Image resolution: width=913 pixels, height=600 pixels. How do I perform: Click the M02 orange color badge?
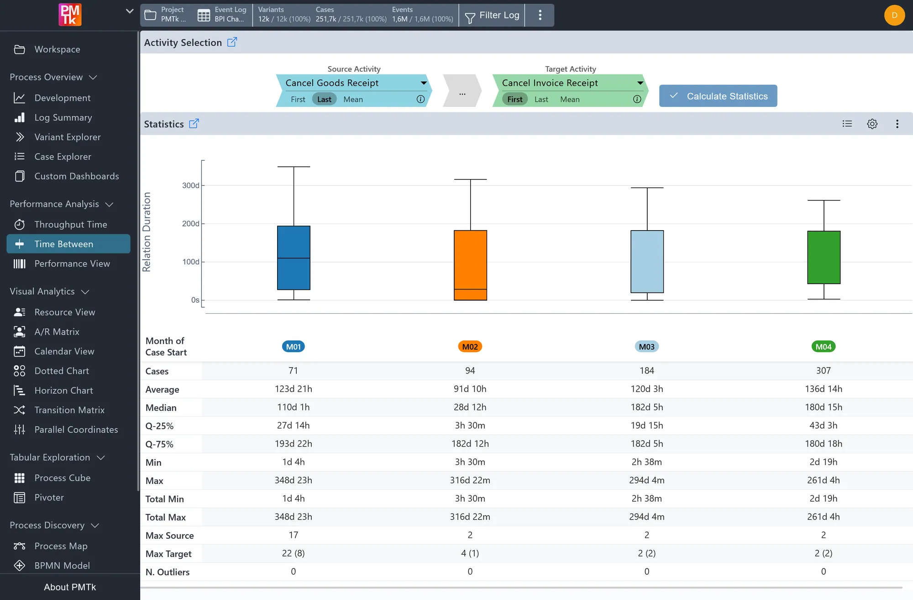point(470,347)
